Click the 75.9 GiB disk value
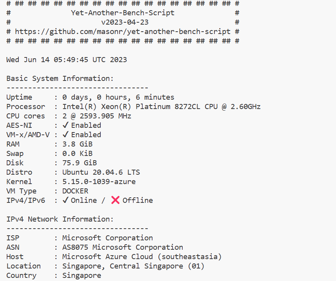 coord(80,163)
